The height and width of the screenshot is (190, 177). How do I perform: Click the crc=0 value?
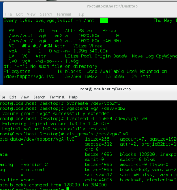[x=92, y=149]
